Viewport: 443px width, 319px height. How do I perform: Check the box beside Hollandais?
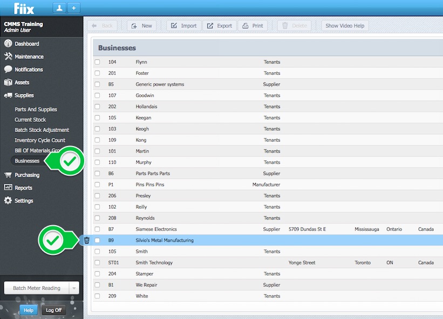[97, 106]
